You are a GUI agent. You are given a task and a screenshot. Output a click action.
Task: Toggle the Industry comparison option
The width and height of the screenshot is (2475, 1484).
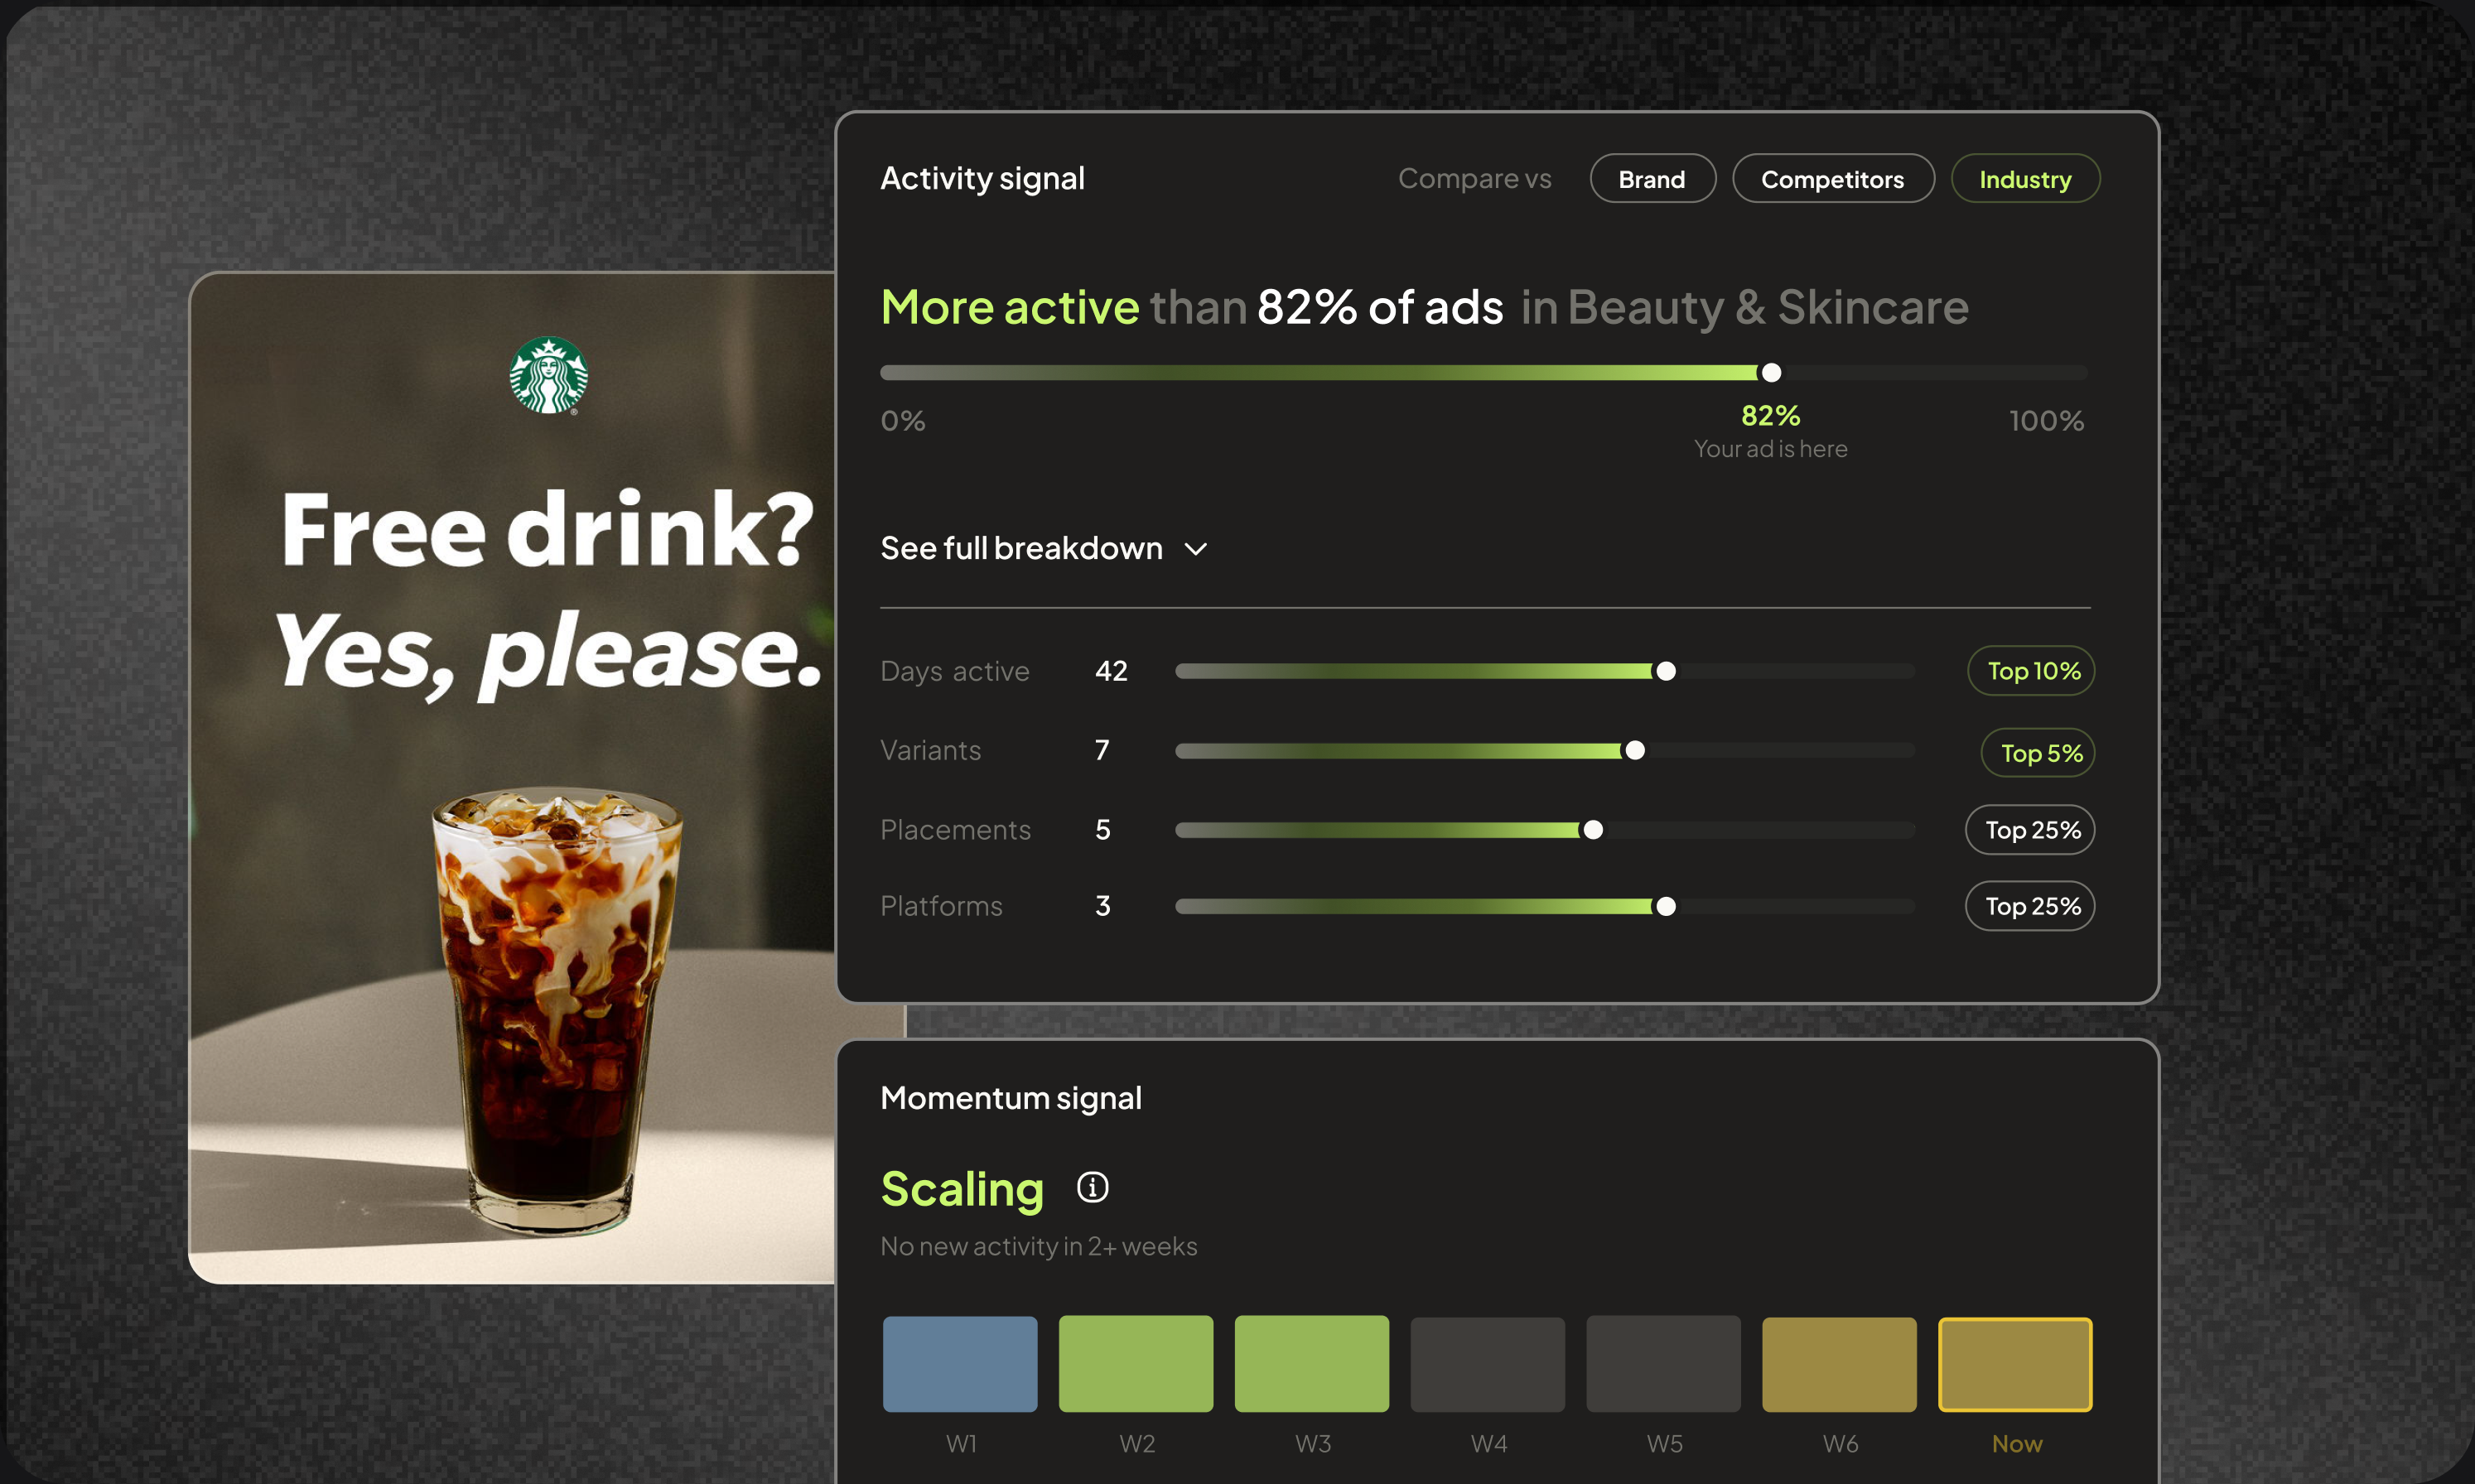pos(2025,179)
